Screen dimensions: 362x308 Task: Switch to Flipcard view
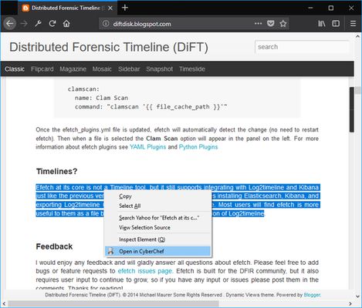click(42, 69)
